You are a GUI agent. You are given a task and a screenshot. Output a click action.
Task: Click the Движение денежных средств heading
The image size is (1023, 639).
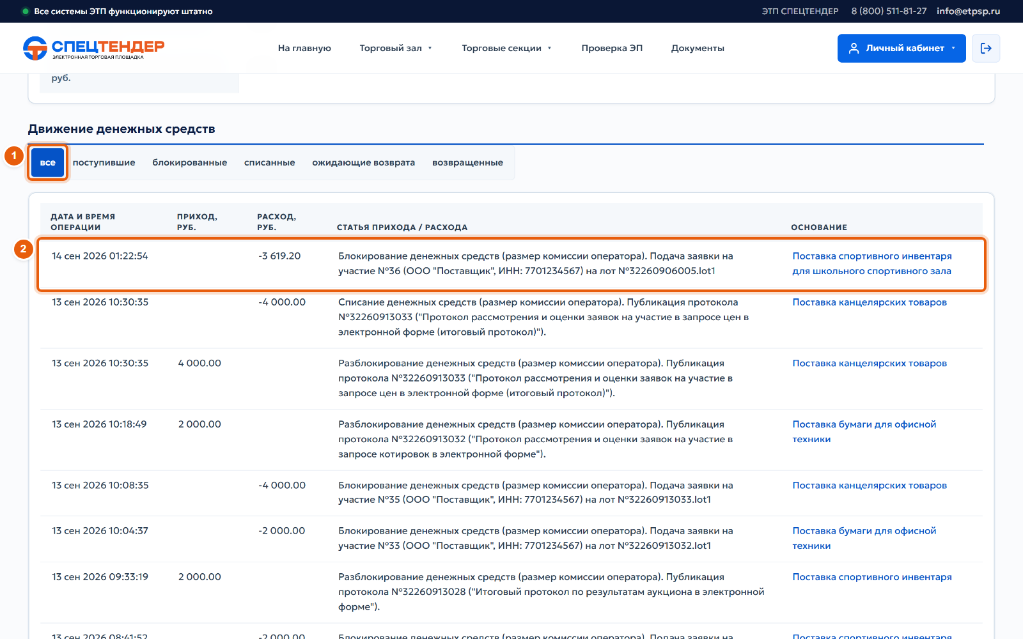[x=121, y=129]
